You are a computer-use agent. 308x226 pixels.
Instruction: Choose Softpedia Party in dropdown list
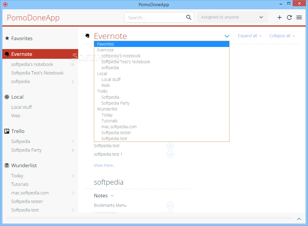click(162, 103)
